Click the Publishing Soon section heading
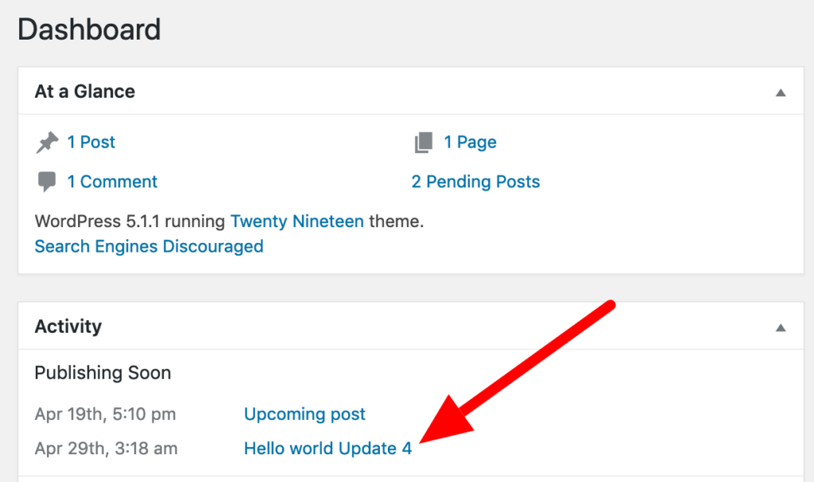The width and height of the screenshot is (814, 482). tap(103, 372)
